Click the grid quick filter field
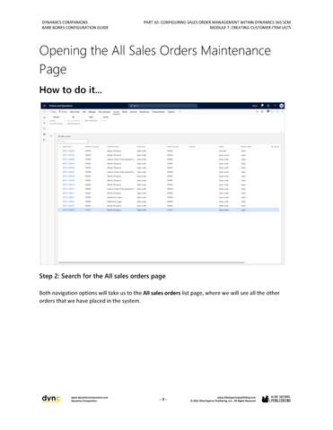Image resolution: width=333 pixels, height=430 pixels. tap(73, 142)
